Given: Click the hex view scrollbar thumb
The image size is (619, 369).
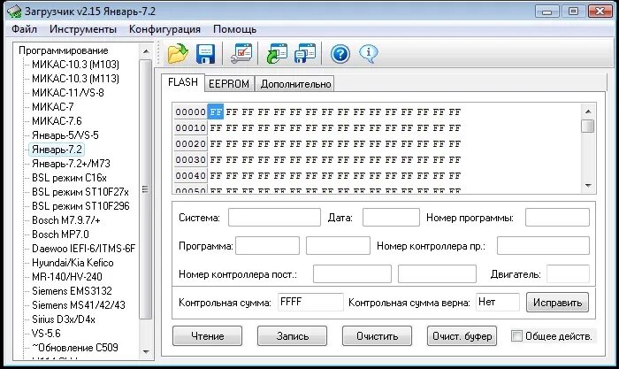Looking at the screenshot, I should point(588,126).
